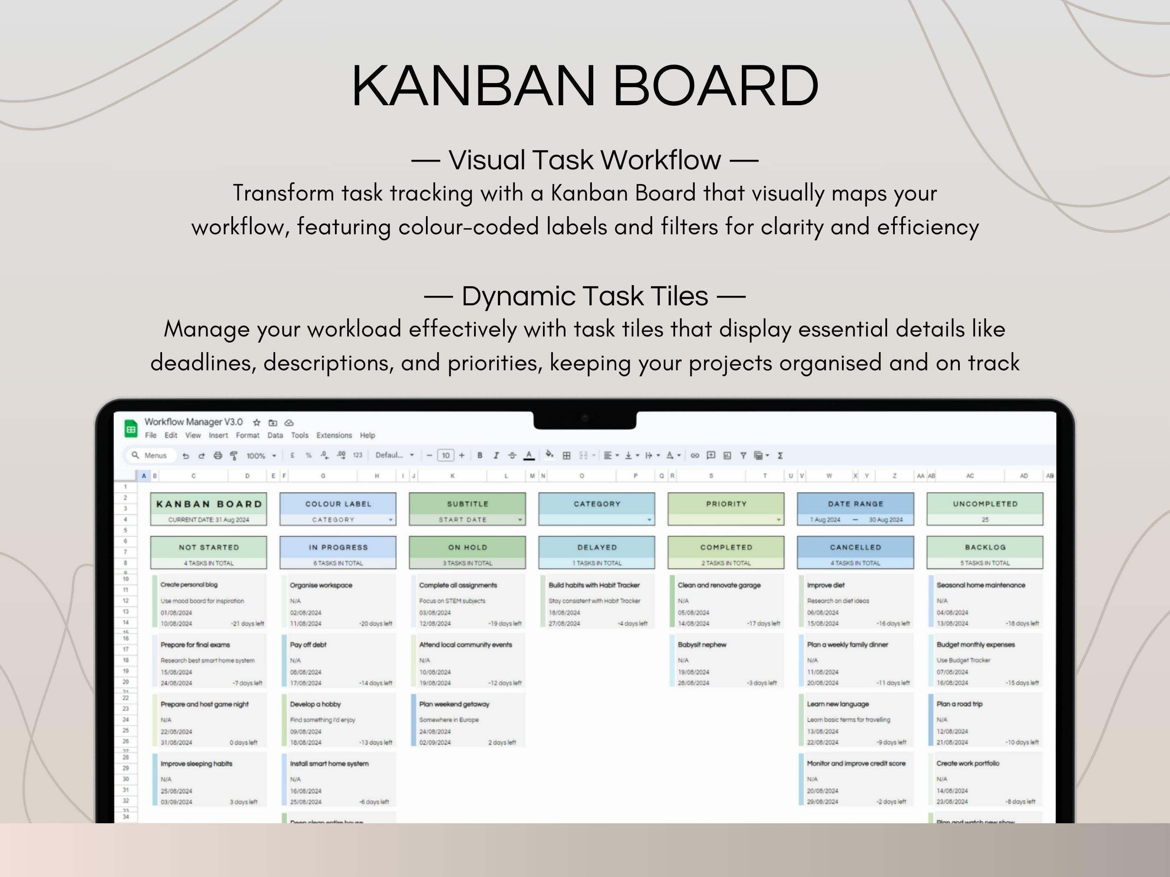Apply Bold formatting
Screen dimensions: 1170x877
480,455
